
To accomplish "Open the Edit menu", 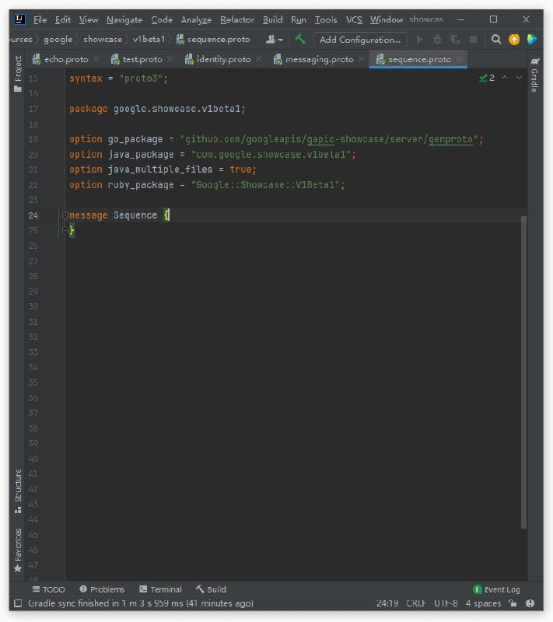I will pyautogui.click(x=63, y=20).
